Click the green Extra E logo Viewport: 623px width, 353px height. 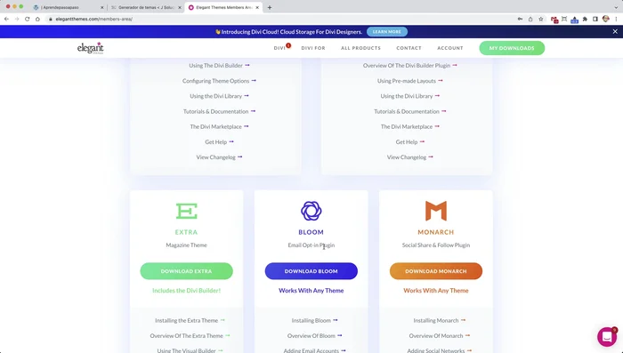pos(186,211)
